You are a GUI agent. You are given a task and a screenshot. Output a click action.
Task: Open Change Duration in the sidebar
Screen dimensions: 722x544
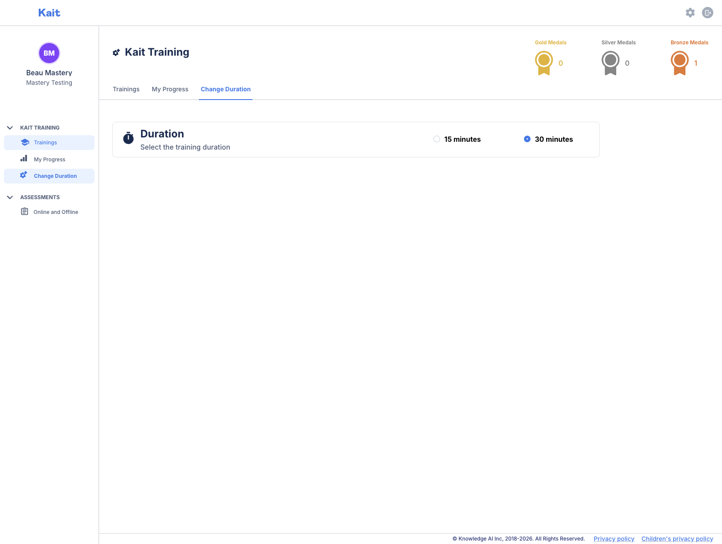tap(49, 176)
